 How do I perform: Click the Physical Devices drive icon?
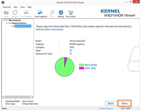point(10,23)
